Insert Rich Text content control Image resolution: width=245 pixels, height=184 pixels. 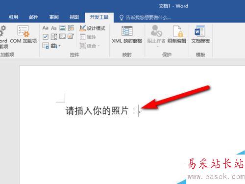[46, 28]
